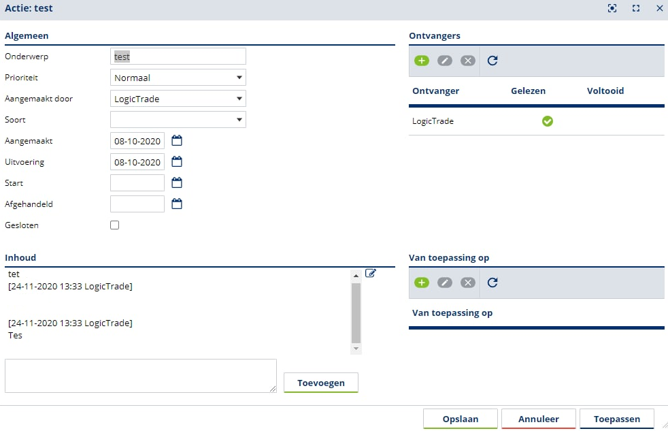Screen dimensions: 668x431
Task: Open calendar picker for Aangemaakt date
Action: 177,142
